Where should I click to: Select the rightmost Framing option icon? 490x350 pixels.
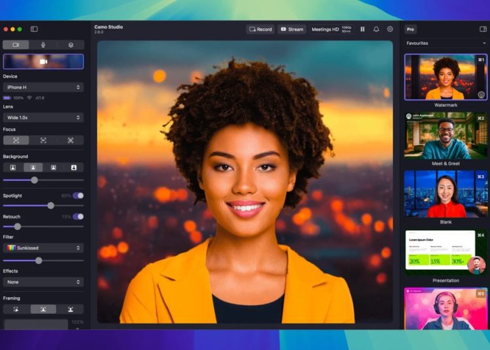pos(71,310)
